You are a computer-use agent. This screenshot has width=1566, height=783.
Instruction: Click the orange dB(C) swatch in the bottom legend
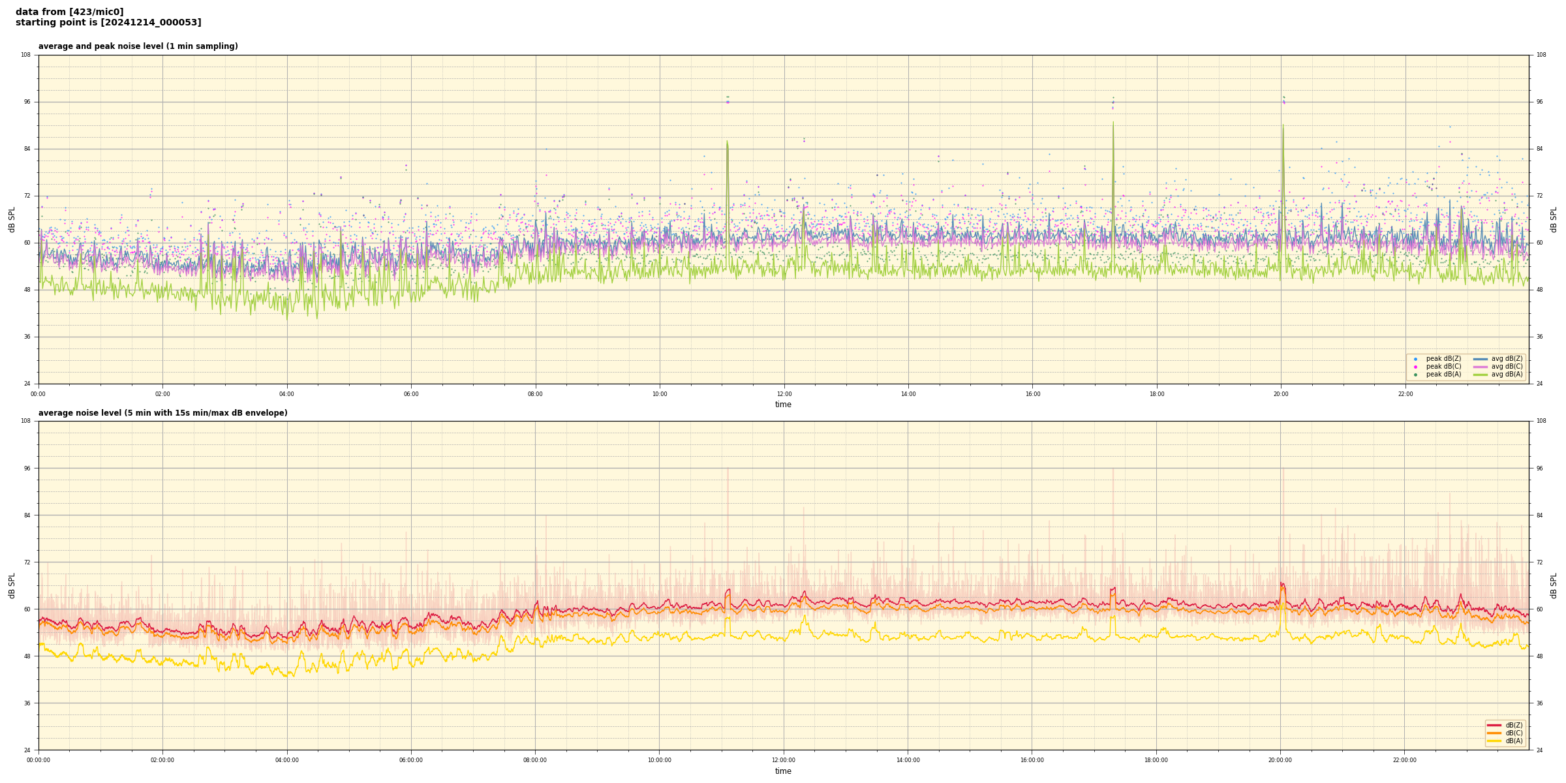pos(1494,733)
